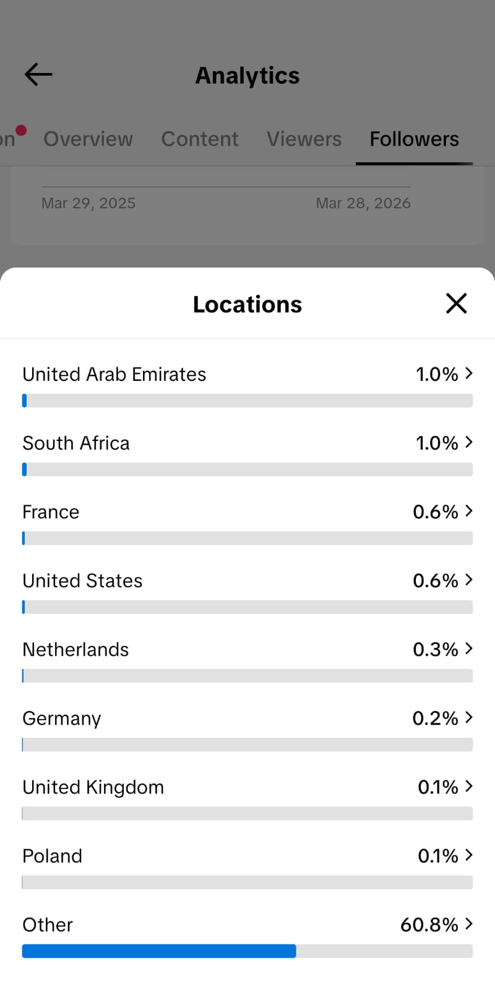Screen dimensions: 495x991
Task: Tap the United Kingdom chevron
Action: click(469, 786)
